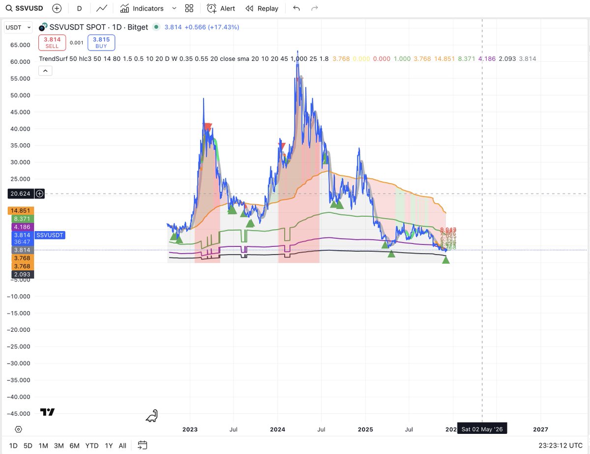Click the SSVUSDT blue price line label
This screenshot has height=454, width=590.
(x=50, y=236)
